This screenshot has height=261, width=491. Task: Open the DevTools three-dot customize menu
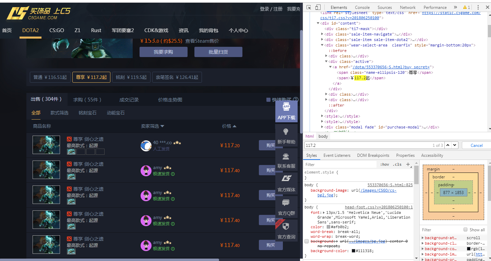pos(478,7)
